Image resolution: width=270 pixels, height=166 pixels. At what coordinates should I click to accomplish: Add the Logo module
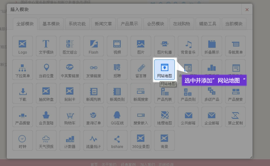23,46
